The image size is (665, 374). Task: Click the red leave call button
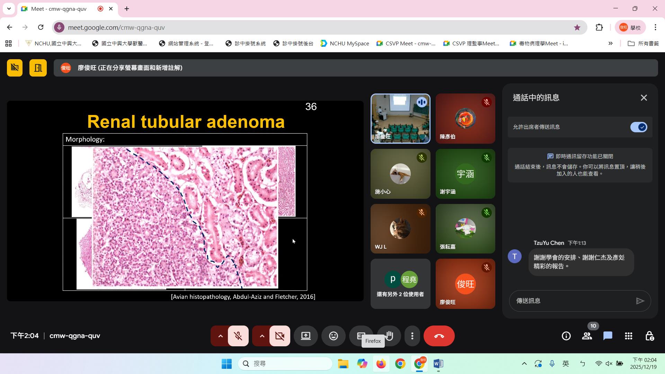point(439,336)
